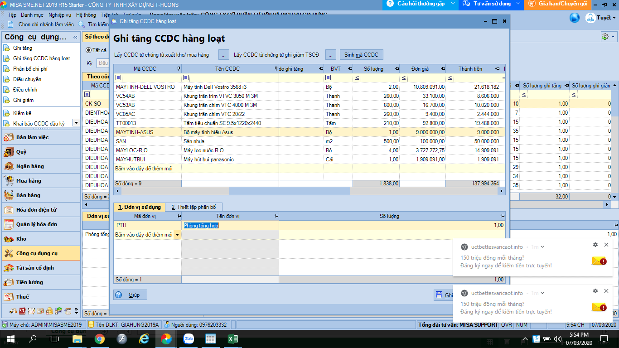
Task: Click the Phân bổ chi phí icon
Action: click(x=6, y=69)
